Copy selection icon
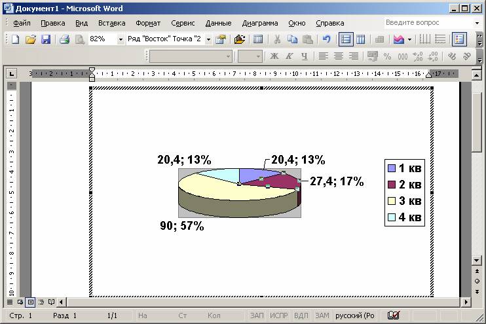 click(x=292, y=39)
